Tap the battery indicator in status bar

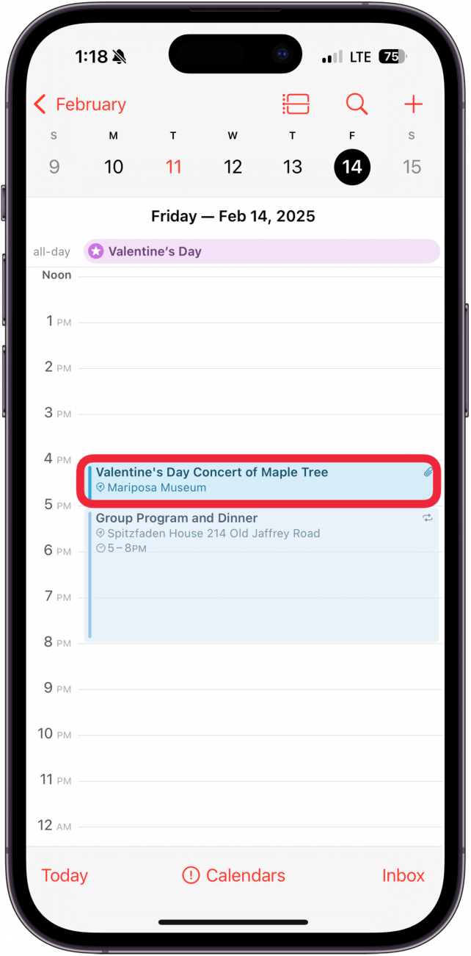pos(392,57)
